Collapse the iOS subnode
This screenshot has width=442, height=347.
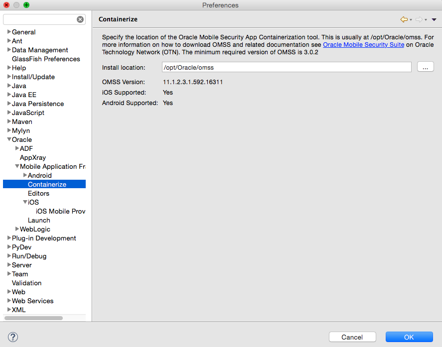[x=25, y=202]
